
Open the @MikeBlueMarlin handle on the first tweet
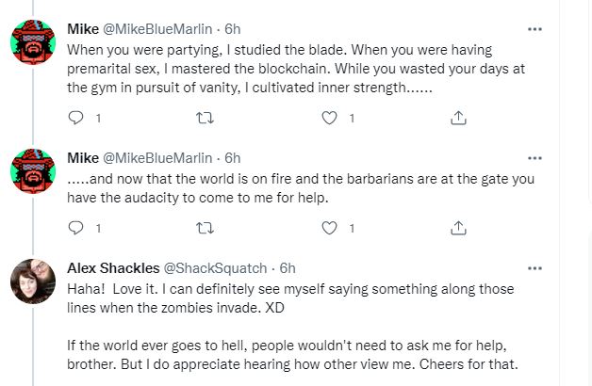tap(157, 29)
